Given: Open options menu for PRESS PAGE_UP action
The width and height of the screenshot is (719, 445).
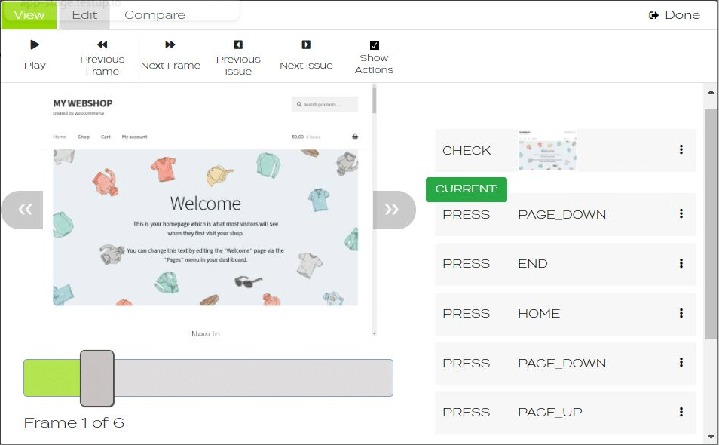Looking at the screenshot, I should click(681, 412).
